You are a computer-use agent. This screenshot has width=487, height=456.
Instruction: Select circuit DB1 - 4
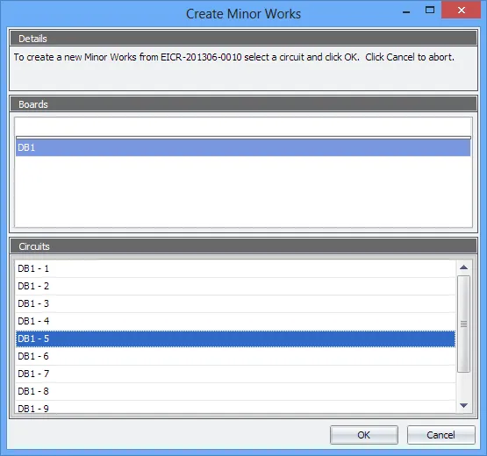pos(235,321)
